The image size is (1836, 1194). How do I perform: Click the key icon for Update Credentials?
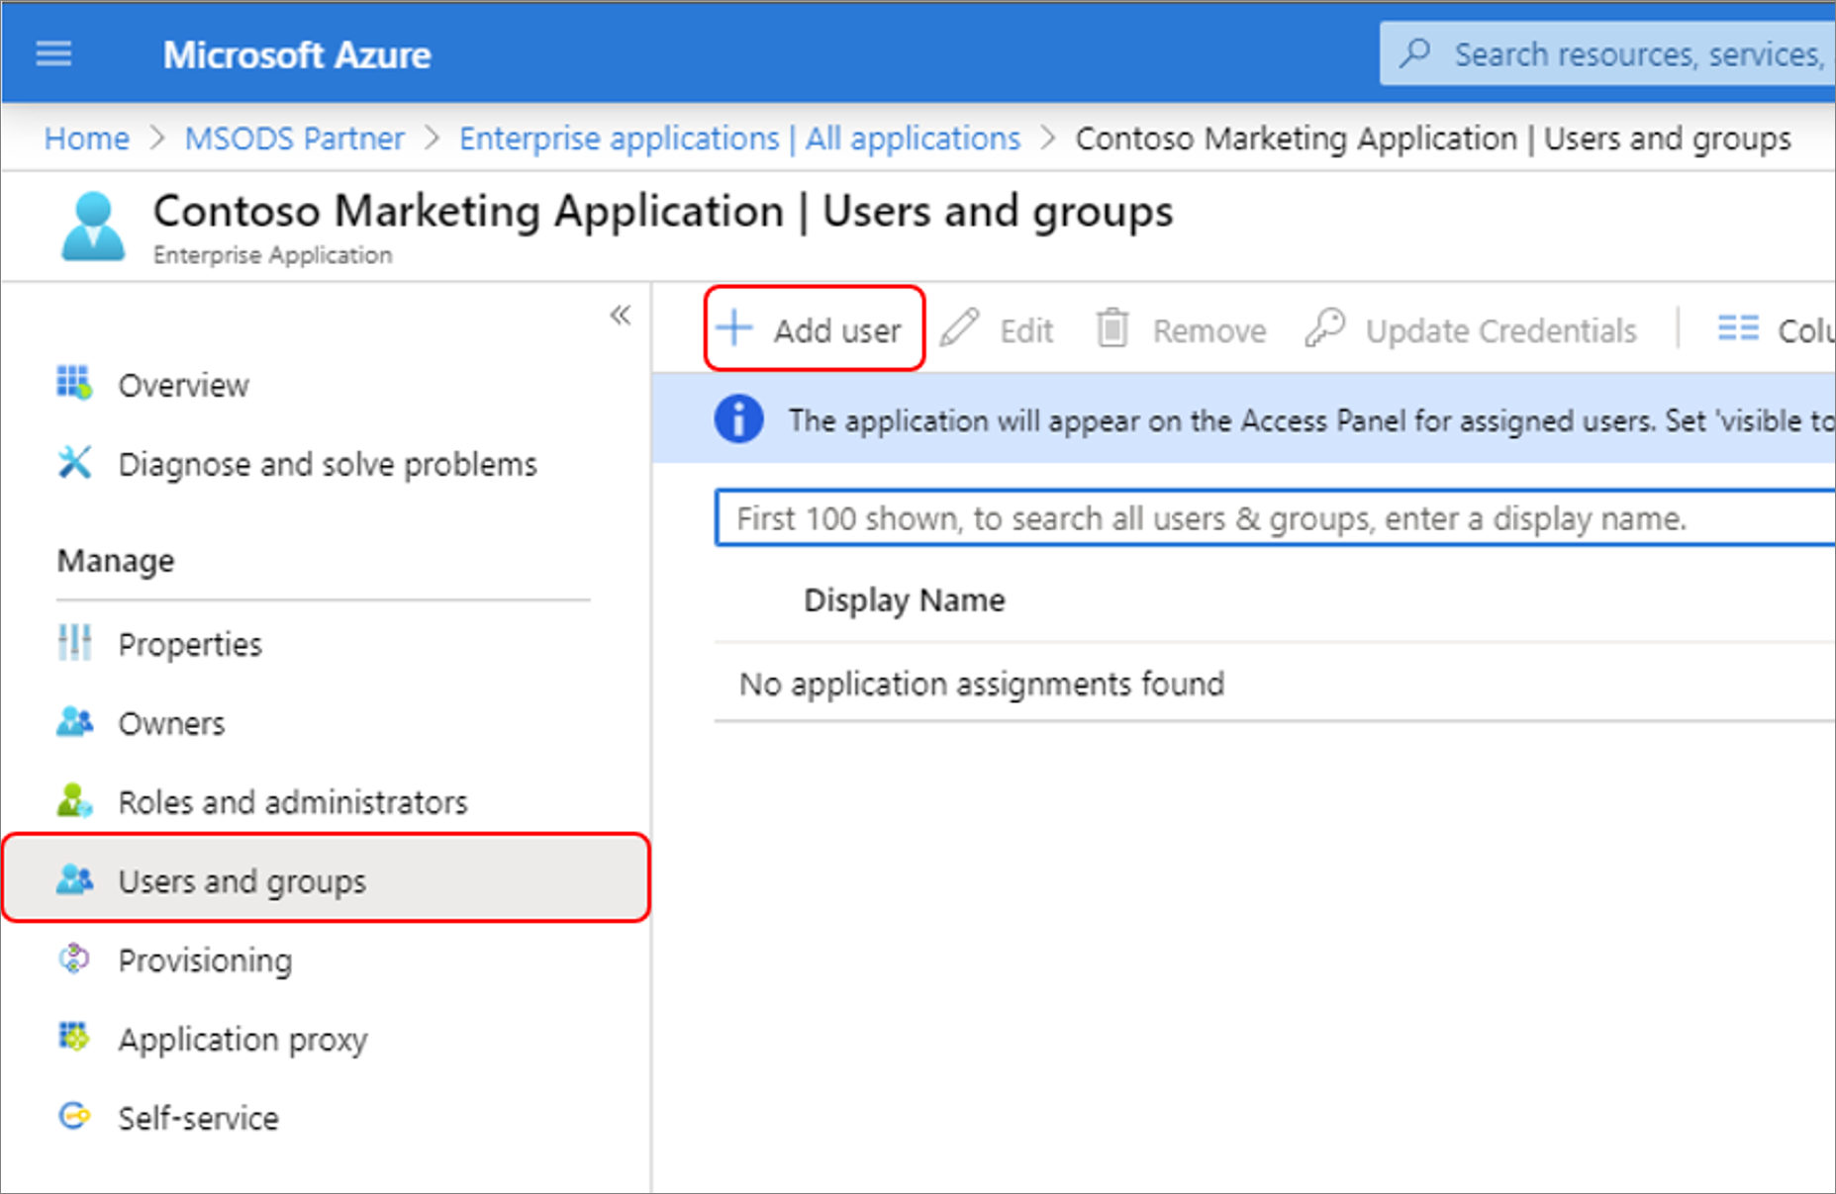[1325, 328]
